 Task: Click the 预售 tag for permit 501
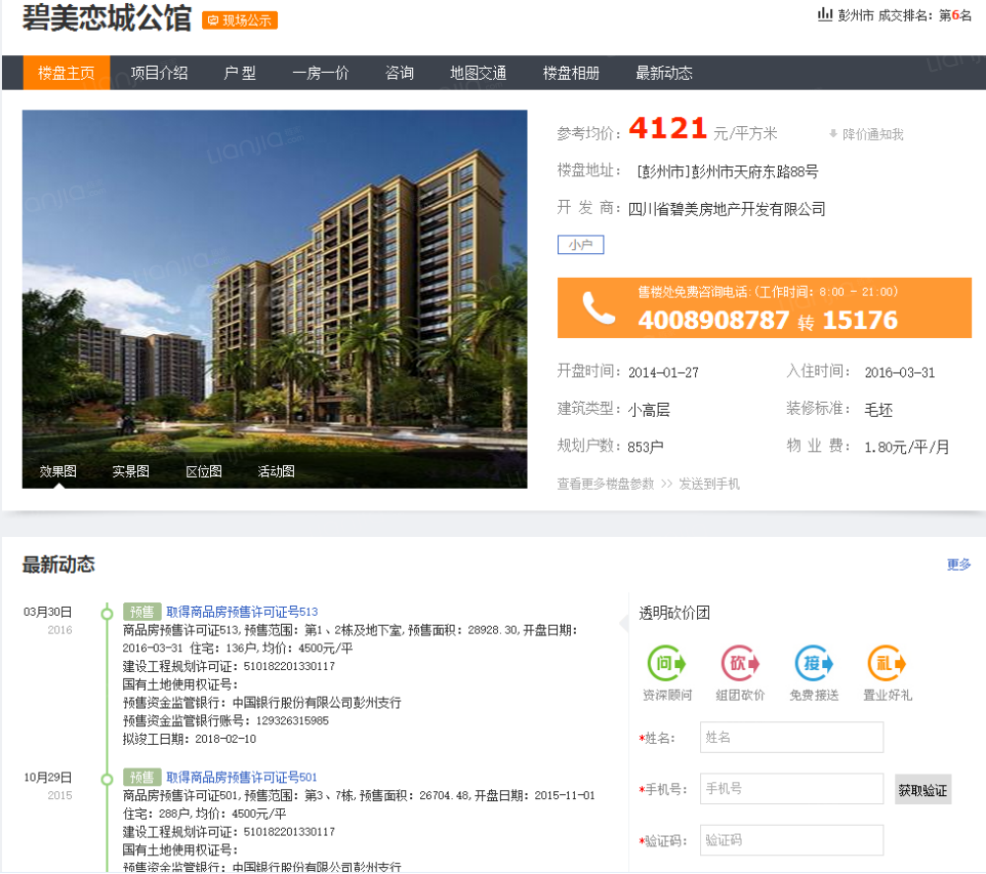pos(142,777)
